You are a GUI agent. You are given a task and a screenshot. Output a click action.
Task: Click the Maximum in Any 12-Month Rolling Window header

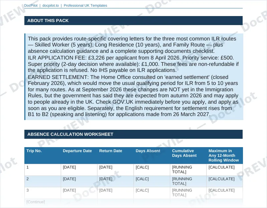click(x=225, y=155)
